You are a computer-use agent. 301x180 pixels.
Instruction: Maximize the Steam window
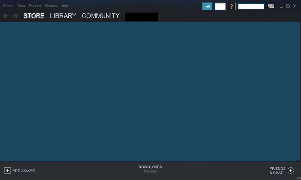(288, 6)
